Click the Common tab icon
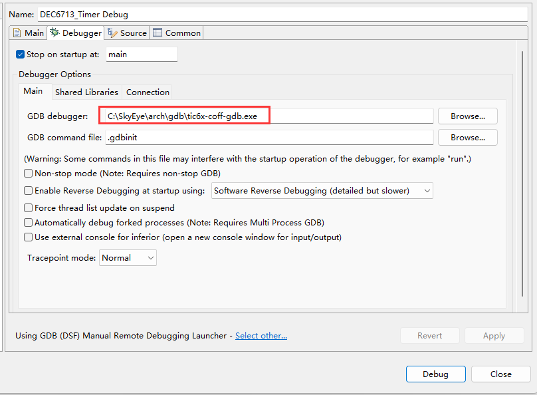The image size is (537, 395). [x=158, y=33]
